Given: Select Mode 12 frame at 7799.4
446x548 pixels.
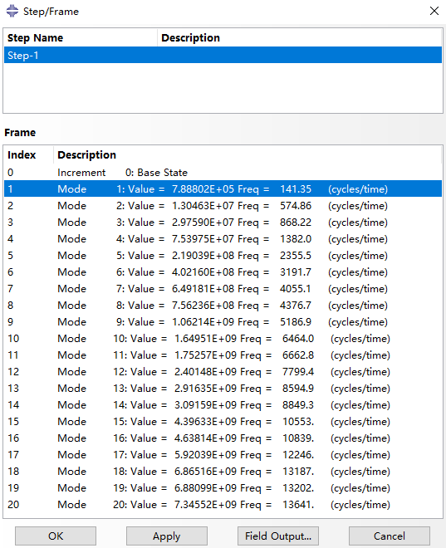Looking at the screenshot, I should (x=223, y=371).
